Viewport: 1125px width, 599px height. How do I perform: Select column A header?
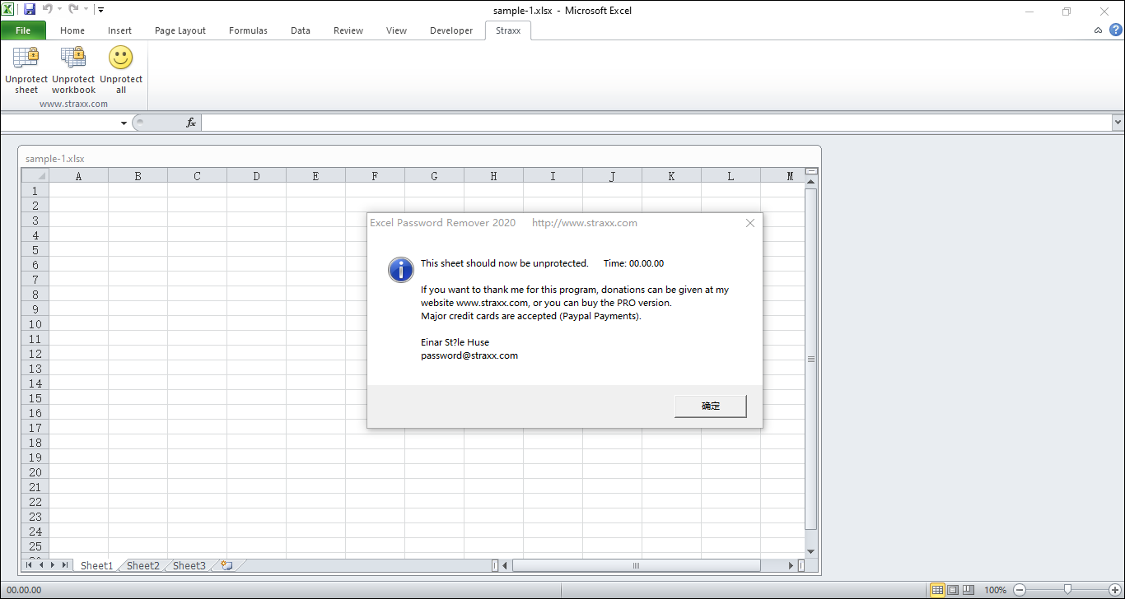pyautogui.click(x=78, y=176)
